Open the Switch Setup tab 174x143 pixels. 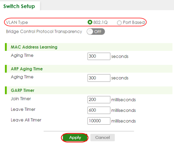tap(19, 6)
